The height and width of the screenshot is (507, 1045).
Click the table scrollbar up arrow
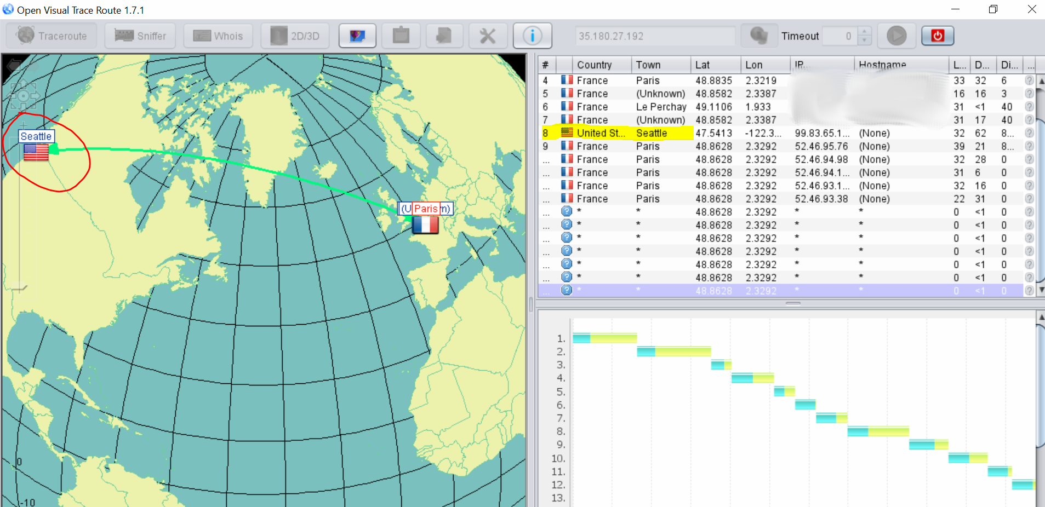tap(1041, 80)
